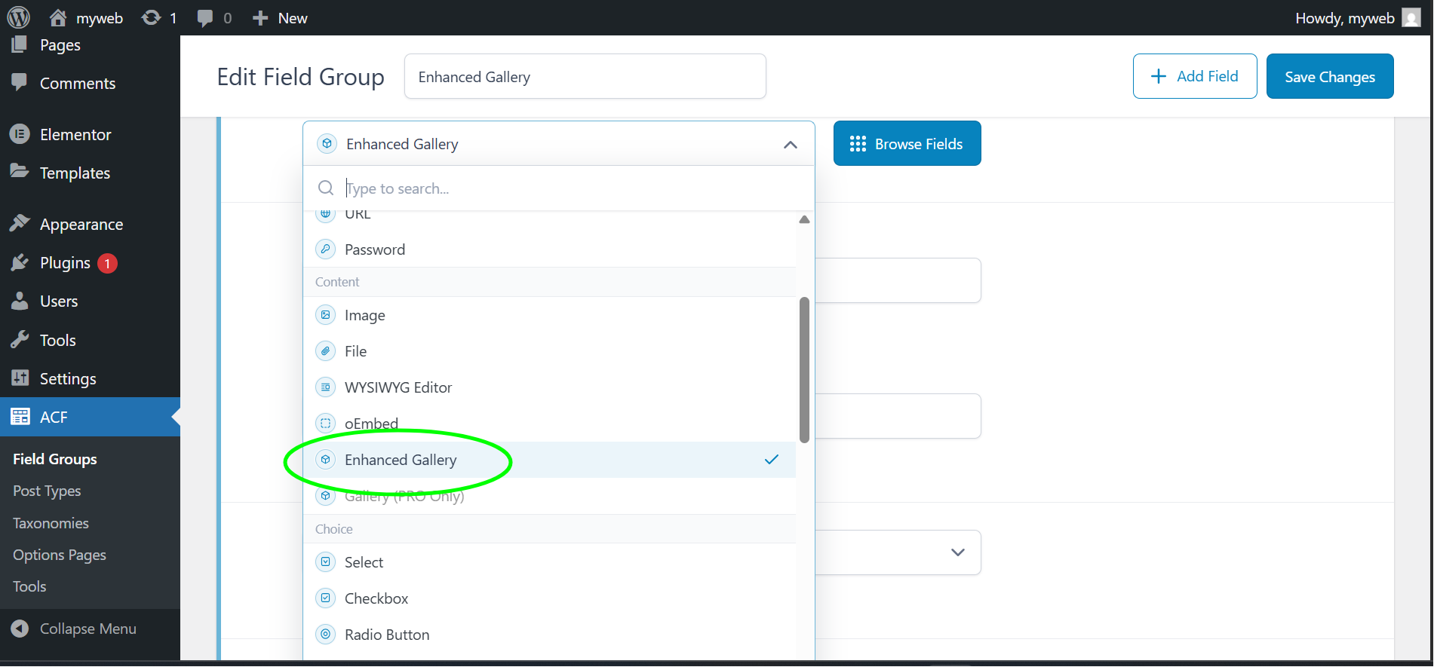Pick the Select field type option
The width and height of the screenshot is (1434, 667).
[364, 562]
